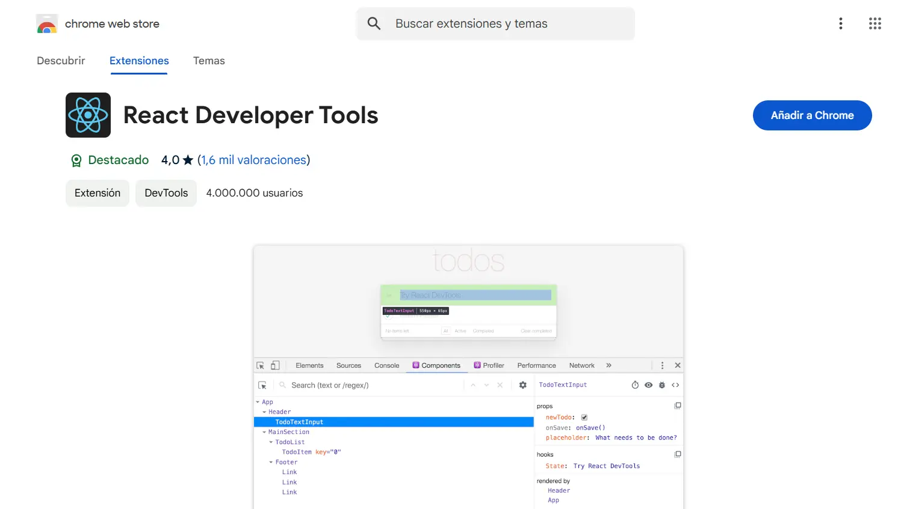Open Components panel settings gear
The height and width of the screenshot is (509, 898).
pyautogui.click(x=522, y=385)
